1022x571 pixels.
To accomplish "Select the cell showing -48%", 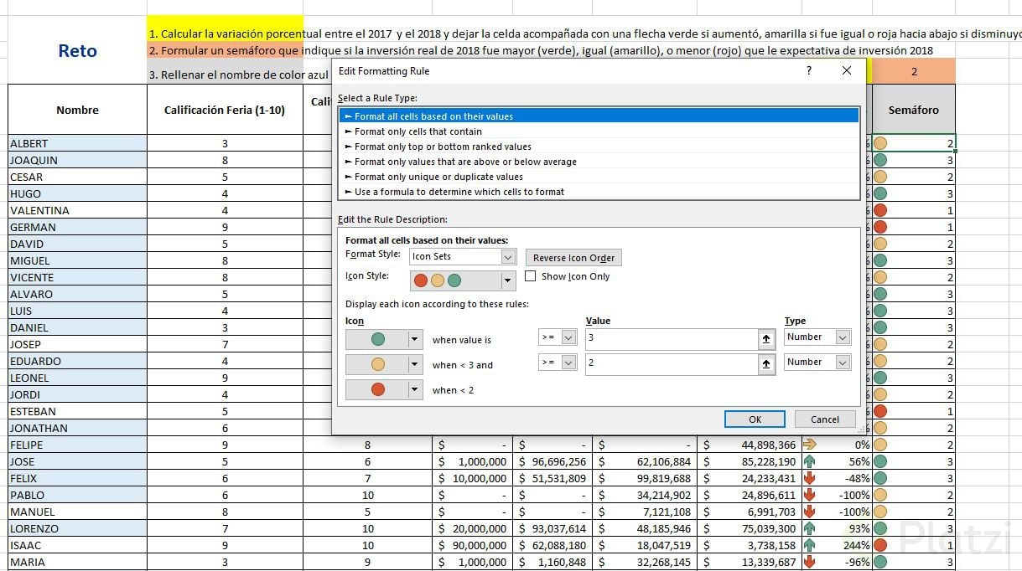I will [x=837, y=478].
